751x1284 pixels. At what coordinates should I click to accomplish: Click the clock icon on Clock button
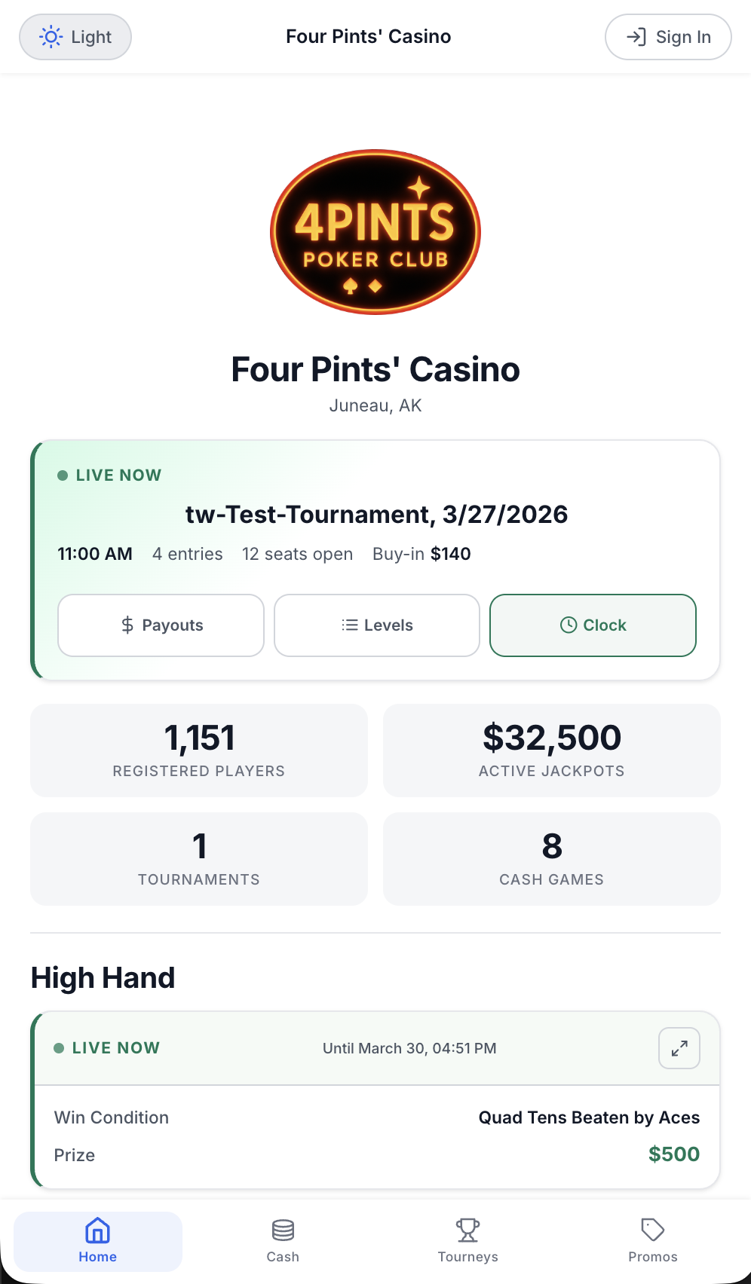point(569,625)
